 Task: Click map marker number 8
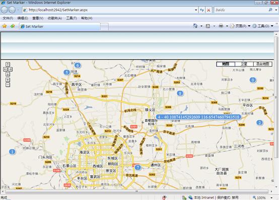[180, 93]
